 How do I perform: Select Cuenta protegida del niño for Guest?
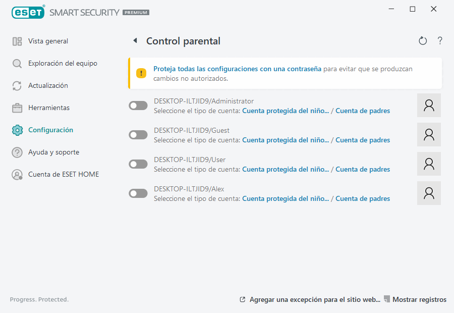[286, 140]
